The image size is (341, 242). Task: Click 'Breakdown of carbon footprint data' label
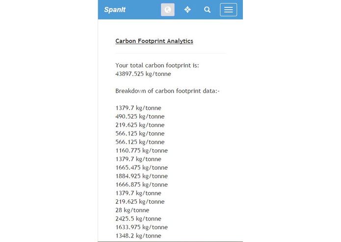coord(167,91)
